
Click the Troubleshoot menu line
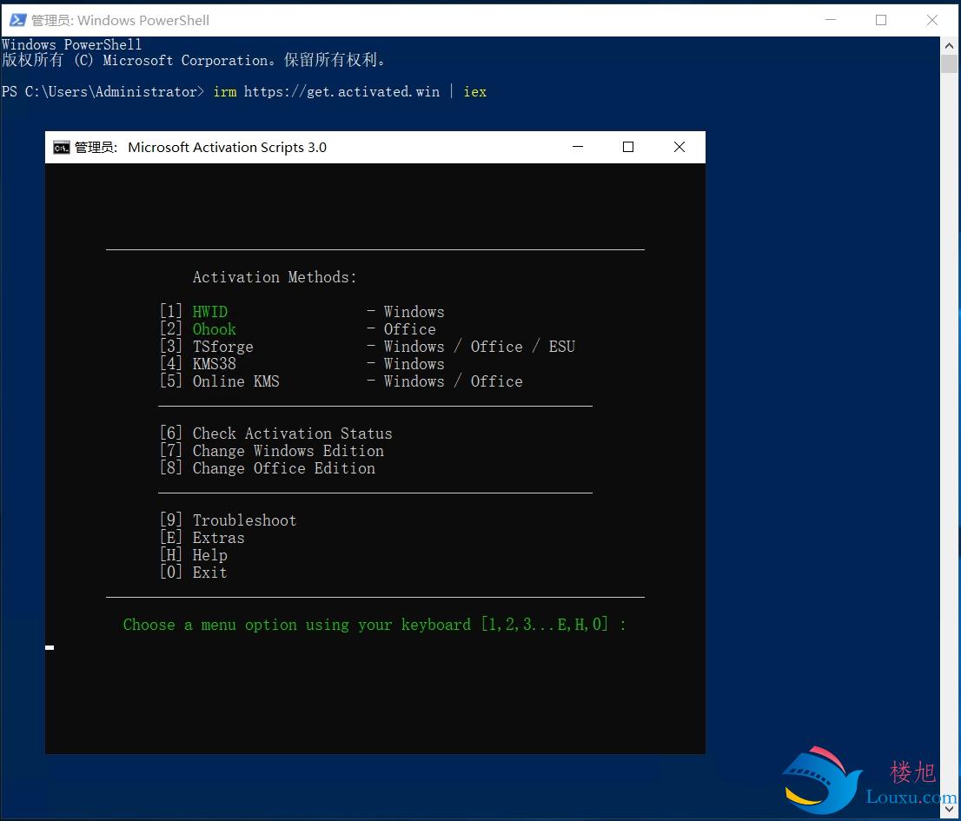coord(228,520)
